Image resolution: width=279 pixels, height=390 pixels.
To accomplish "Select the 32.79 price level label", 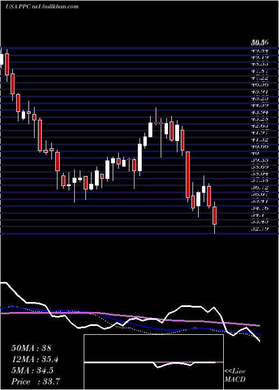I will pyautogui.click(x=260, y=228).
